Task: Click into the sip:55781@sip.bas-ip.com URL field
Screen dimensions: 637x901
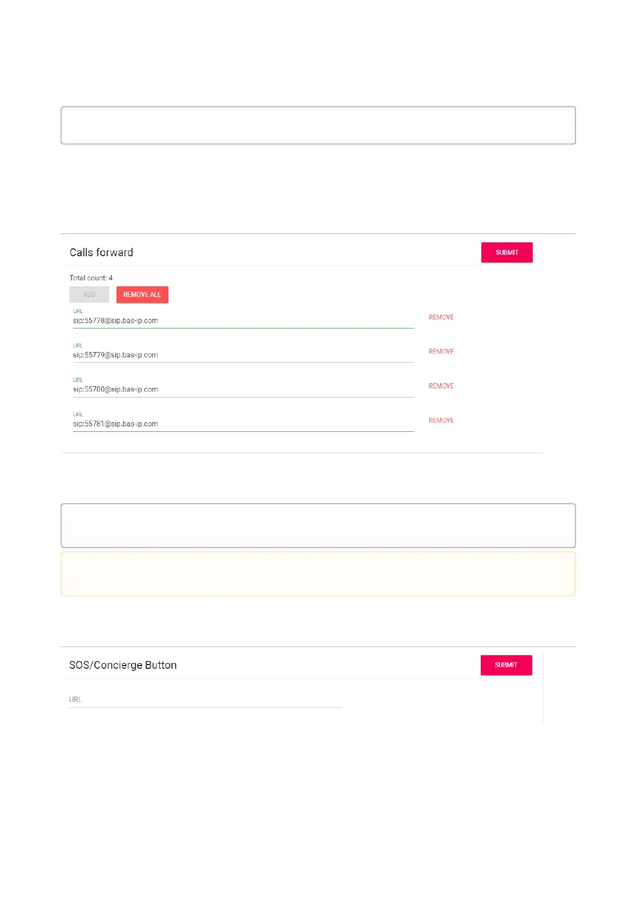Action: (x=243, y=424)
